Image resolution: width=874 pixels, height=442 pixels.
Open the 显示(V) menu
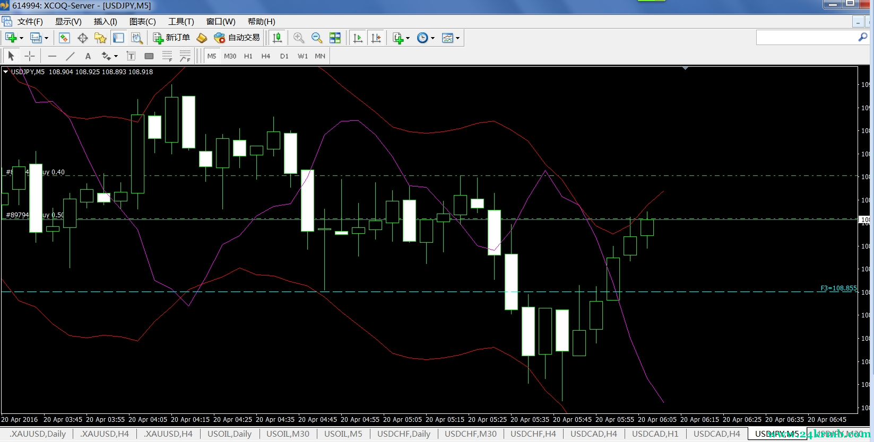[x=68, y=22]
